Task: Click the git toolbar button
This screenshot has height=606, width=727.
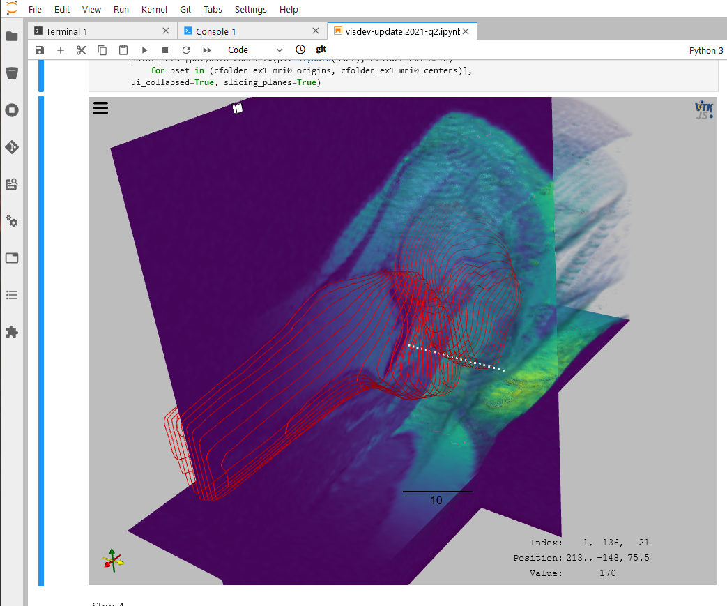Action: click(321, 50)
